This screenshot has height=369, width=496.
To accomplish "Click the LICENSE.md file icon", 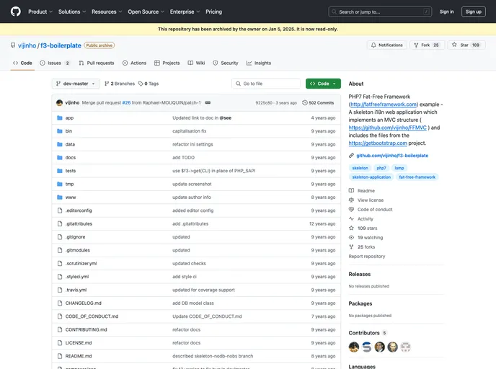I will (x=59, y=343).
